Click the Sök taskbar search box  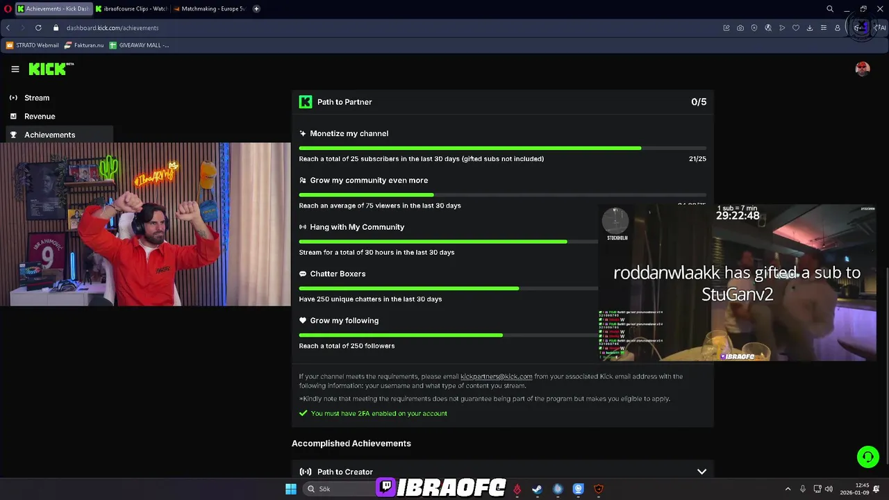(x=339, y=489)
